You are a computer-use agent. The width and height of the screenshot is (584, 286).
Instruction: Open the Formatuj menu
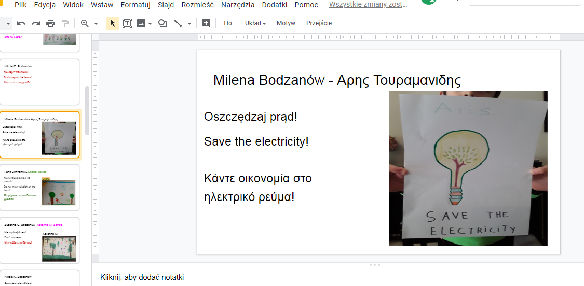[x=135, y=5]
